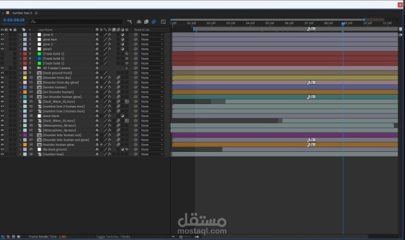The image size is (405, 240).
Task: Click the label tag column header icon
Action: tap(24, 30)
